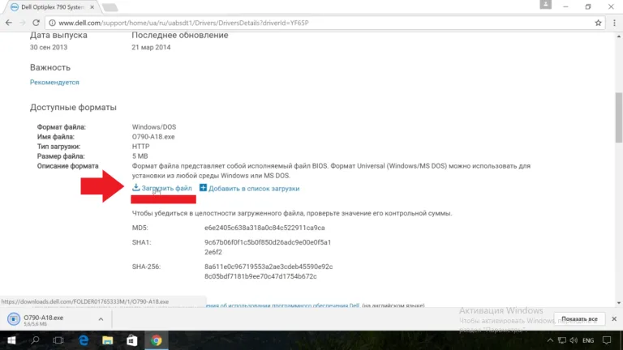This screenshot has height=350, width=623.
Task: Click the Загрузить файл link
Action: (x=166, y=189)
